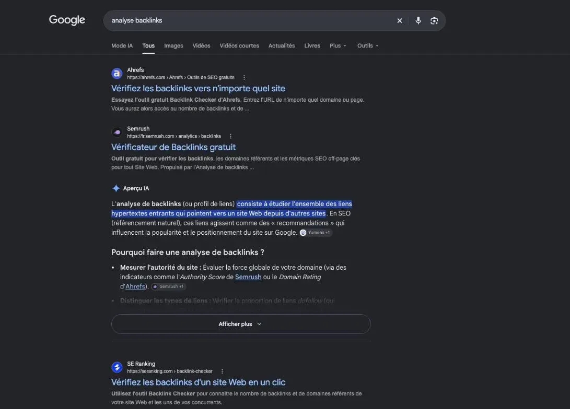This screenshot has height=409, width=570.
Task: Click the snippet Utilisez l'outil Backlink Checker
Action: (x=153, y=394)
